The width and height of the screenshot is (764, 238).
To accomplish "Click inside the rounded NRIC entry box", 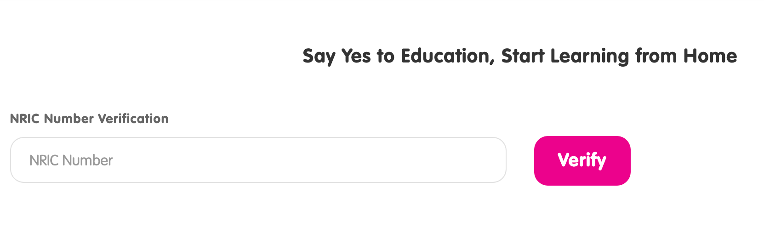I will pyautogui.click(x=258, y=160).
